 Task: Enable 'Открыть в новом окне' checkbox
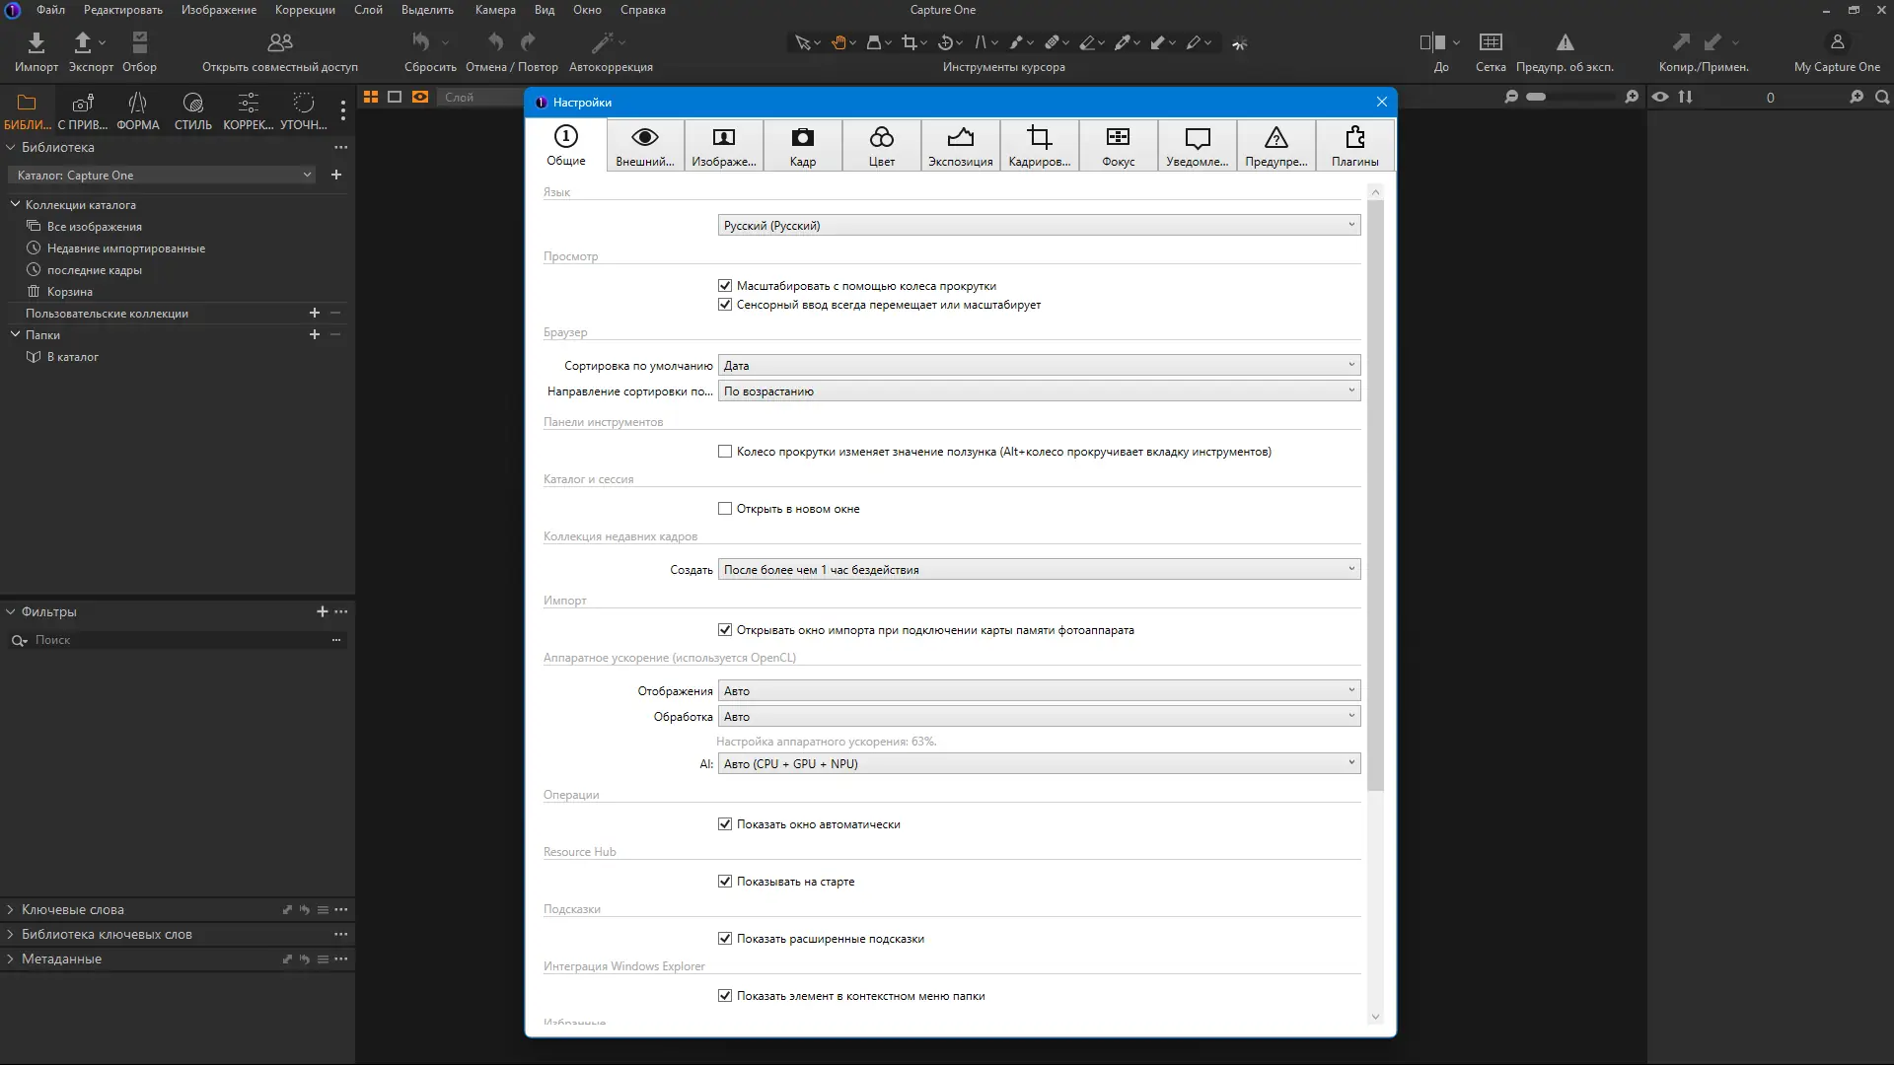point(725,509)
